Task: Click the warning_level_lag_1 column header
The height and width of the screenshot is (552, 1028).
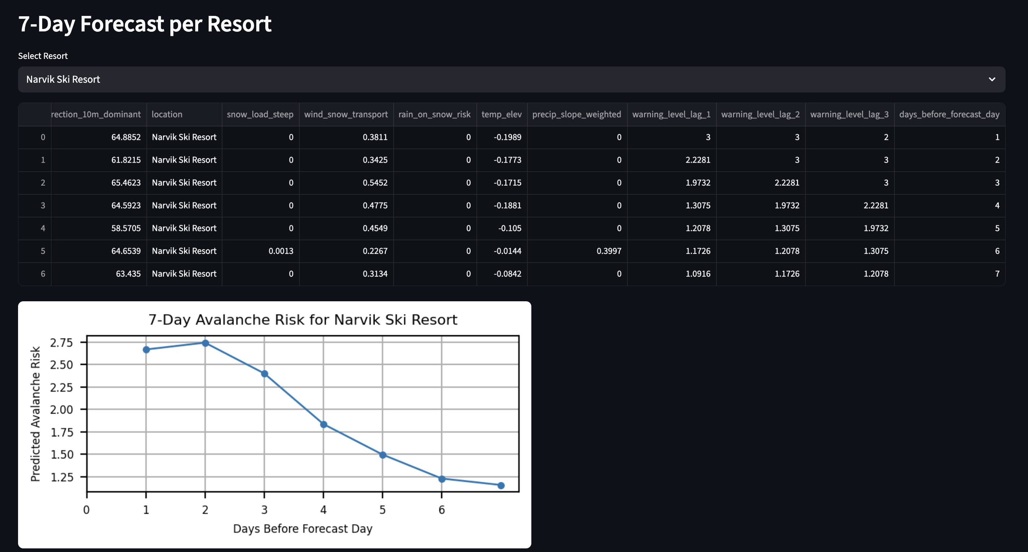Action: pos(671,115)
